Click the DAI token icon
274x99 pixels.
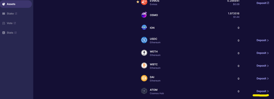tap(144, 78)
